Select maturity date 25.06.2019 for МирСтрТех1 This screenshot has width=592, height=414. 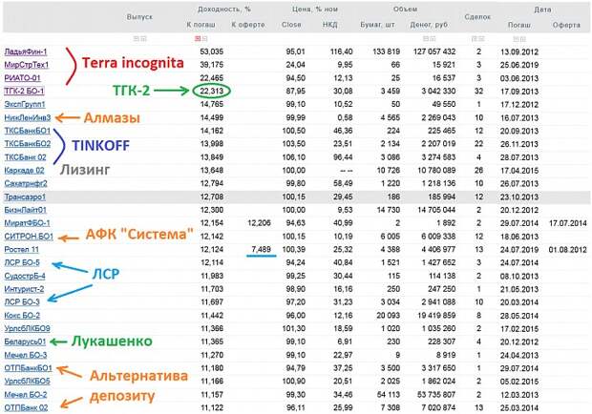tap(519, 65)
